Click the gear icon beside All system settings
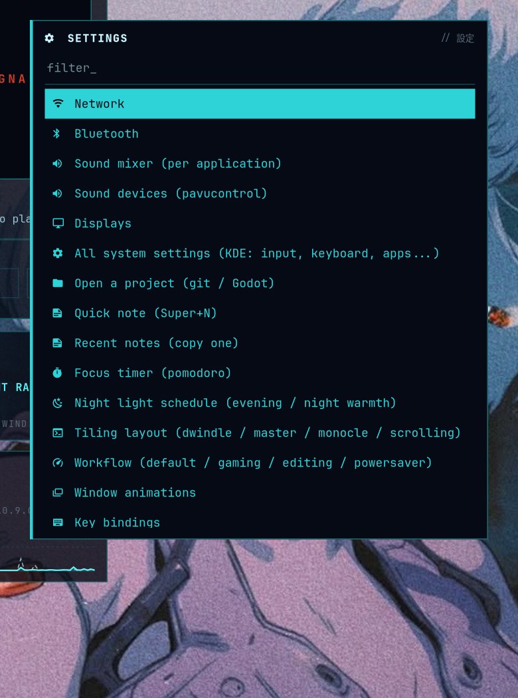 (x=58, y=253)
